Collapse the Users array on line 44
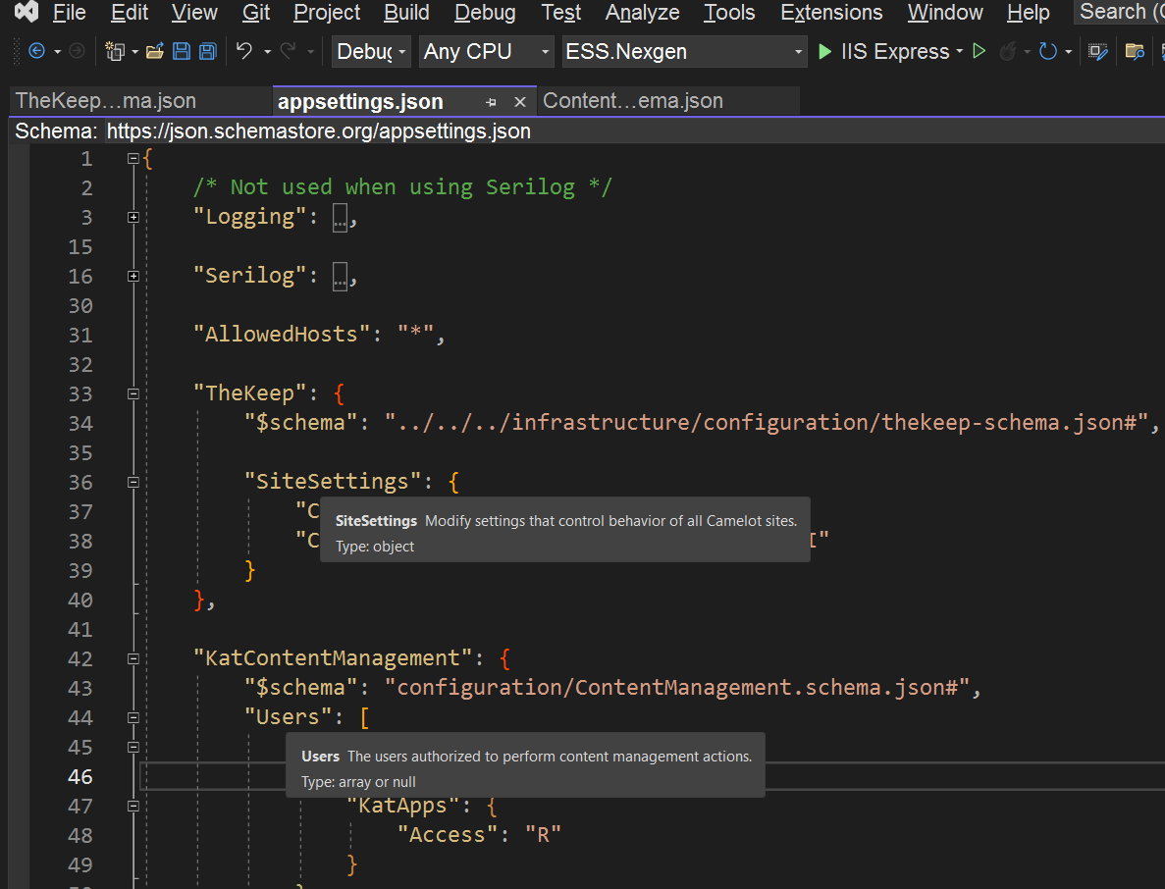This screenshot has height=889, width=1165. coord(133,717)
